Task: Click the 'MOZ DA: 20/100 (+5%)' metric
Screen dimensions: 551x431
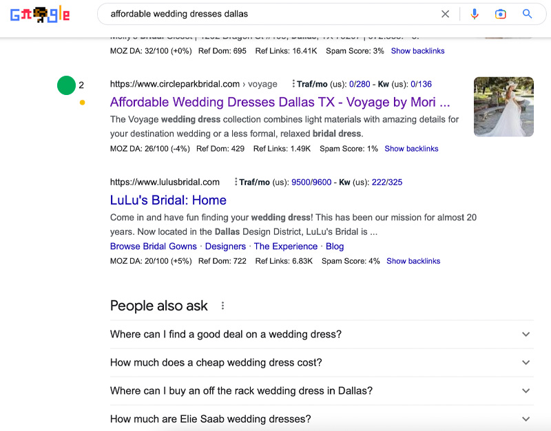Action: [151, 261]
